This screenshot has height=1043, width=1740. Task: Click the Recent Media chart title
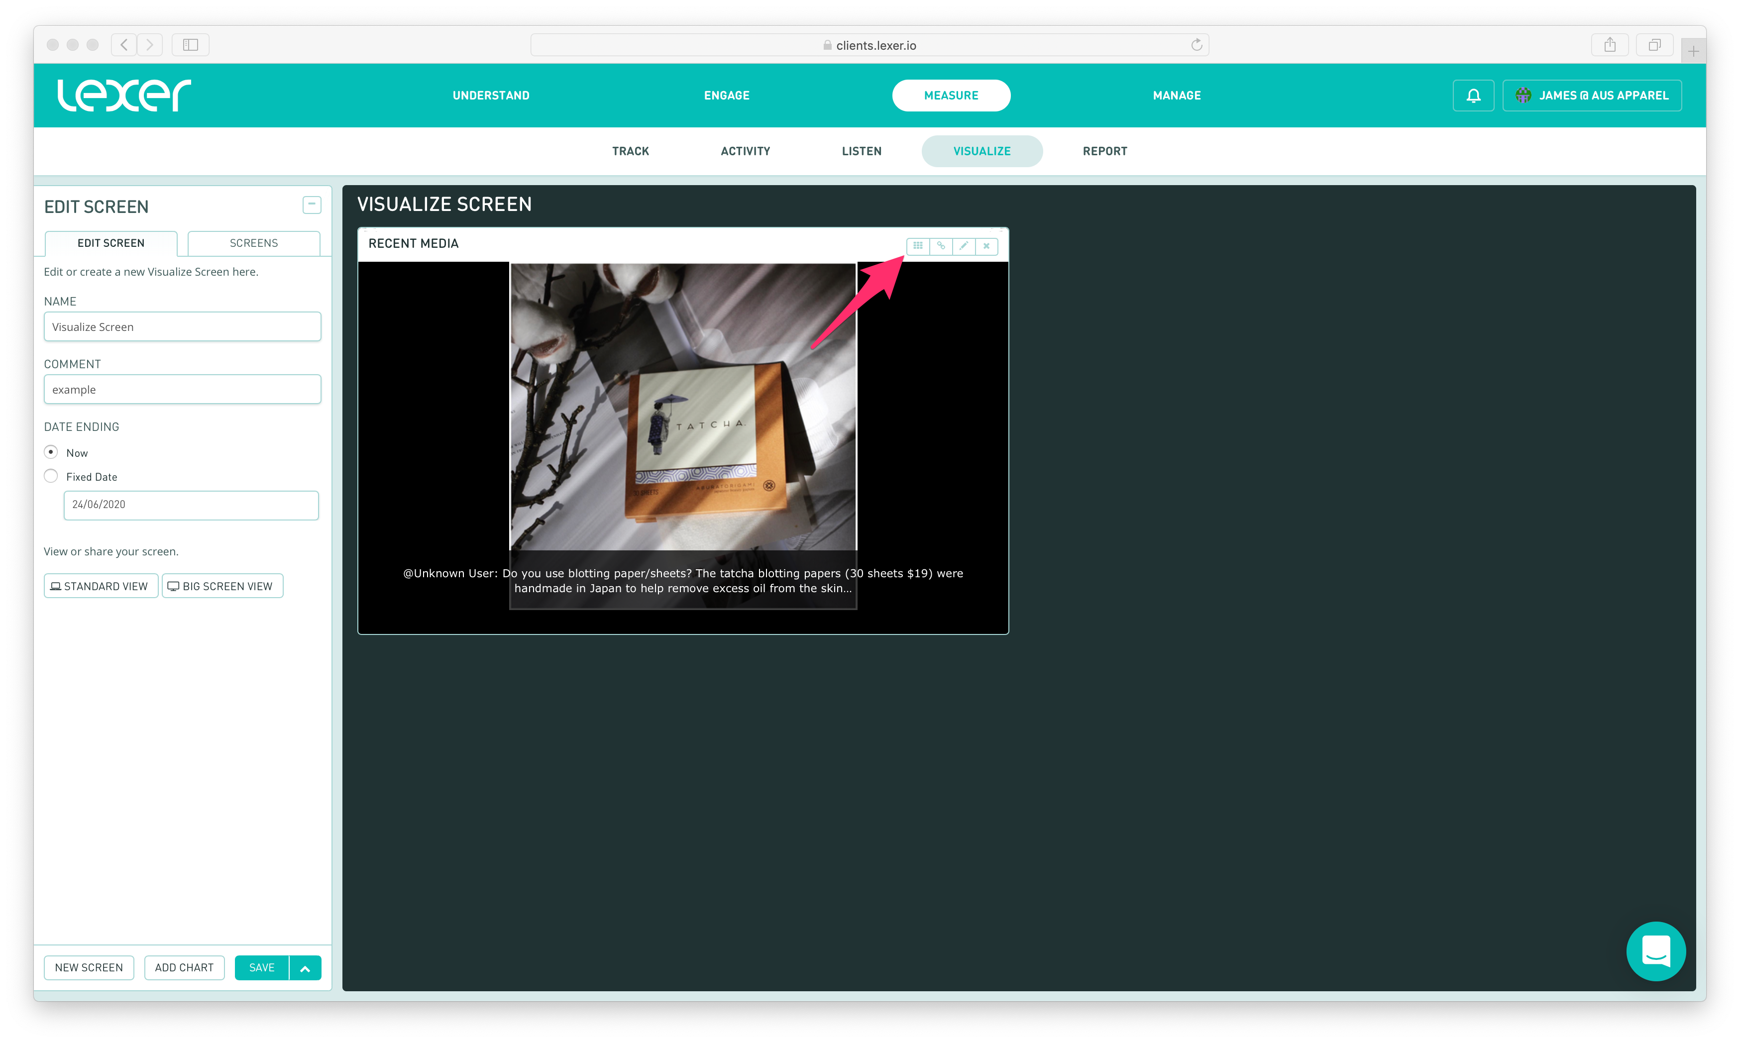click(x=413, y=243)
